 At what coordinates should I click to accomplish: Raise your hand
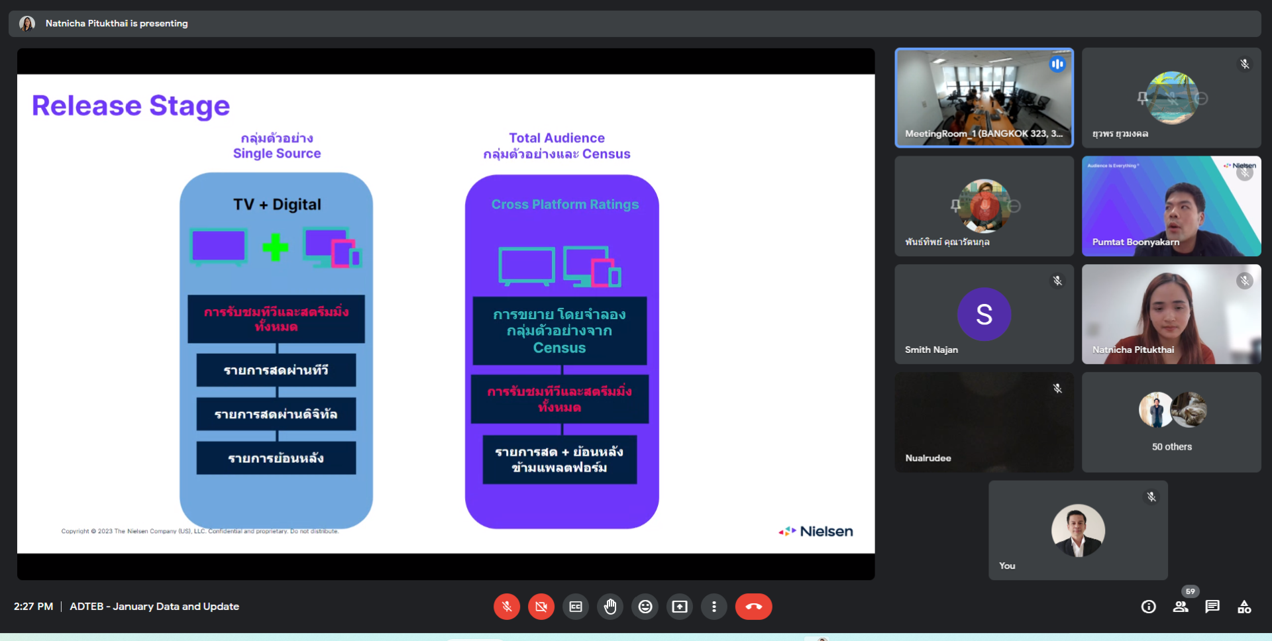tap(610, 606)
